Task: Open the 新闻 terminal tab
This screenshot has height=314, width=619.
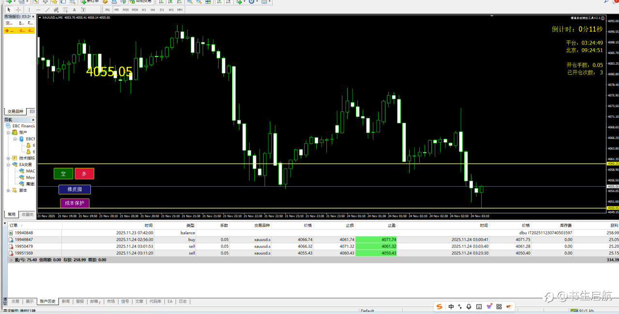Action: 66,301
